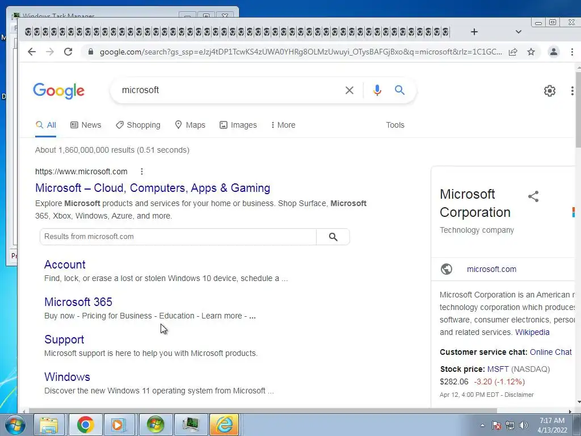The width and height of the screenshot is (581, 436).
Task: Submit search with magnifier icon
Action: click(x=399, y=90)
